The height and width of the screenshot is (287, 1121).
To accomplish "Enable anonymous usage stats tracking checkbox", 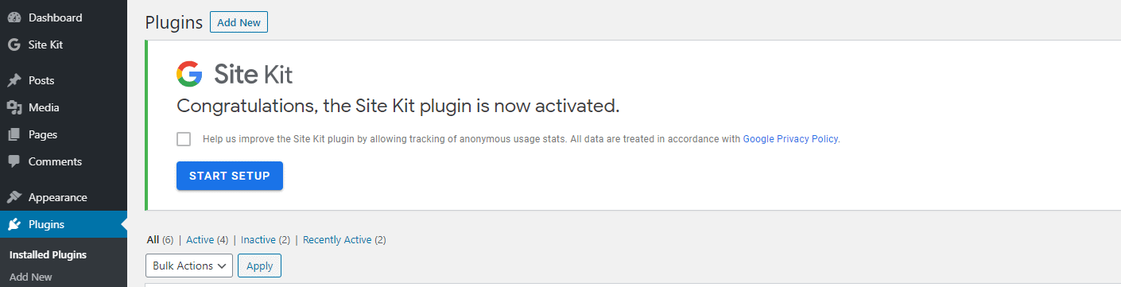I will click(x=184, y=139).
